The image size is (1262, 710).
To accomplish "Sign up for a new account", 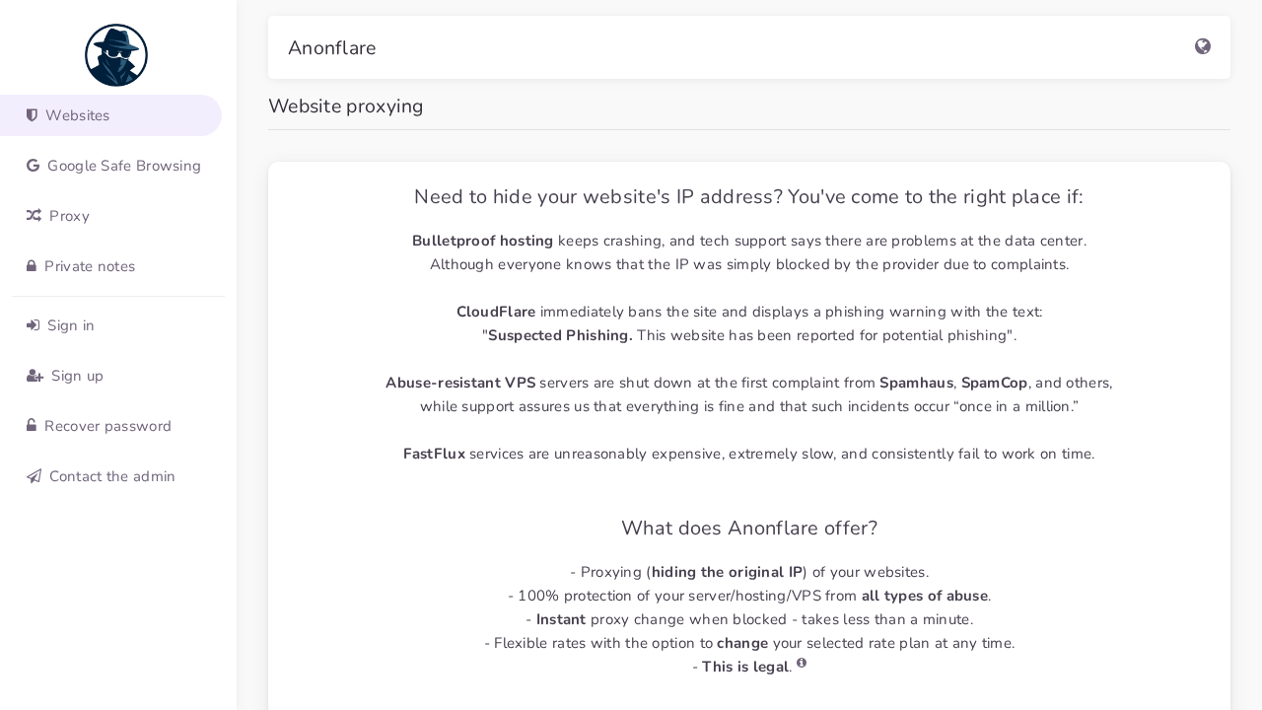I will (x=77, y=376).
